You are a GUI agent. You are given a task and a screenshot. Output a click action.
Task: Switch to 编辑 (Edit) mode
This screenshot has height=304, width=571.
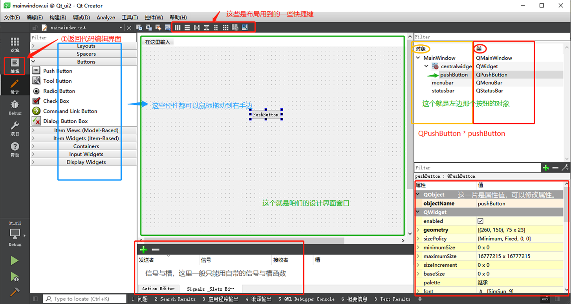15,66
